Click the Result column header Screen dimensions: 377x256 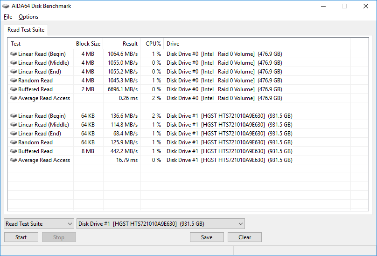(121, 44)
